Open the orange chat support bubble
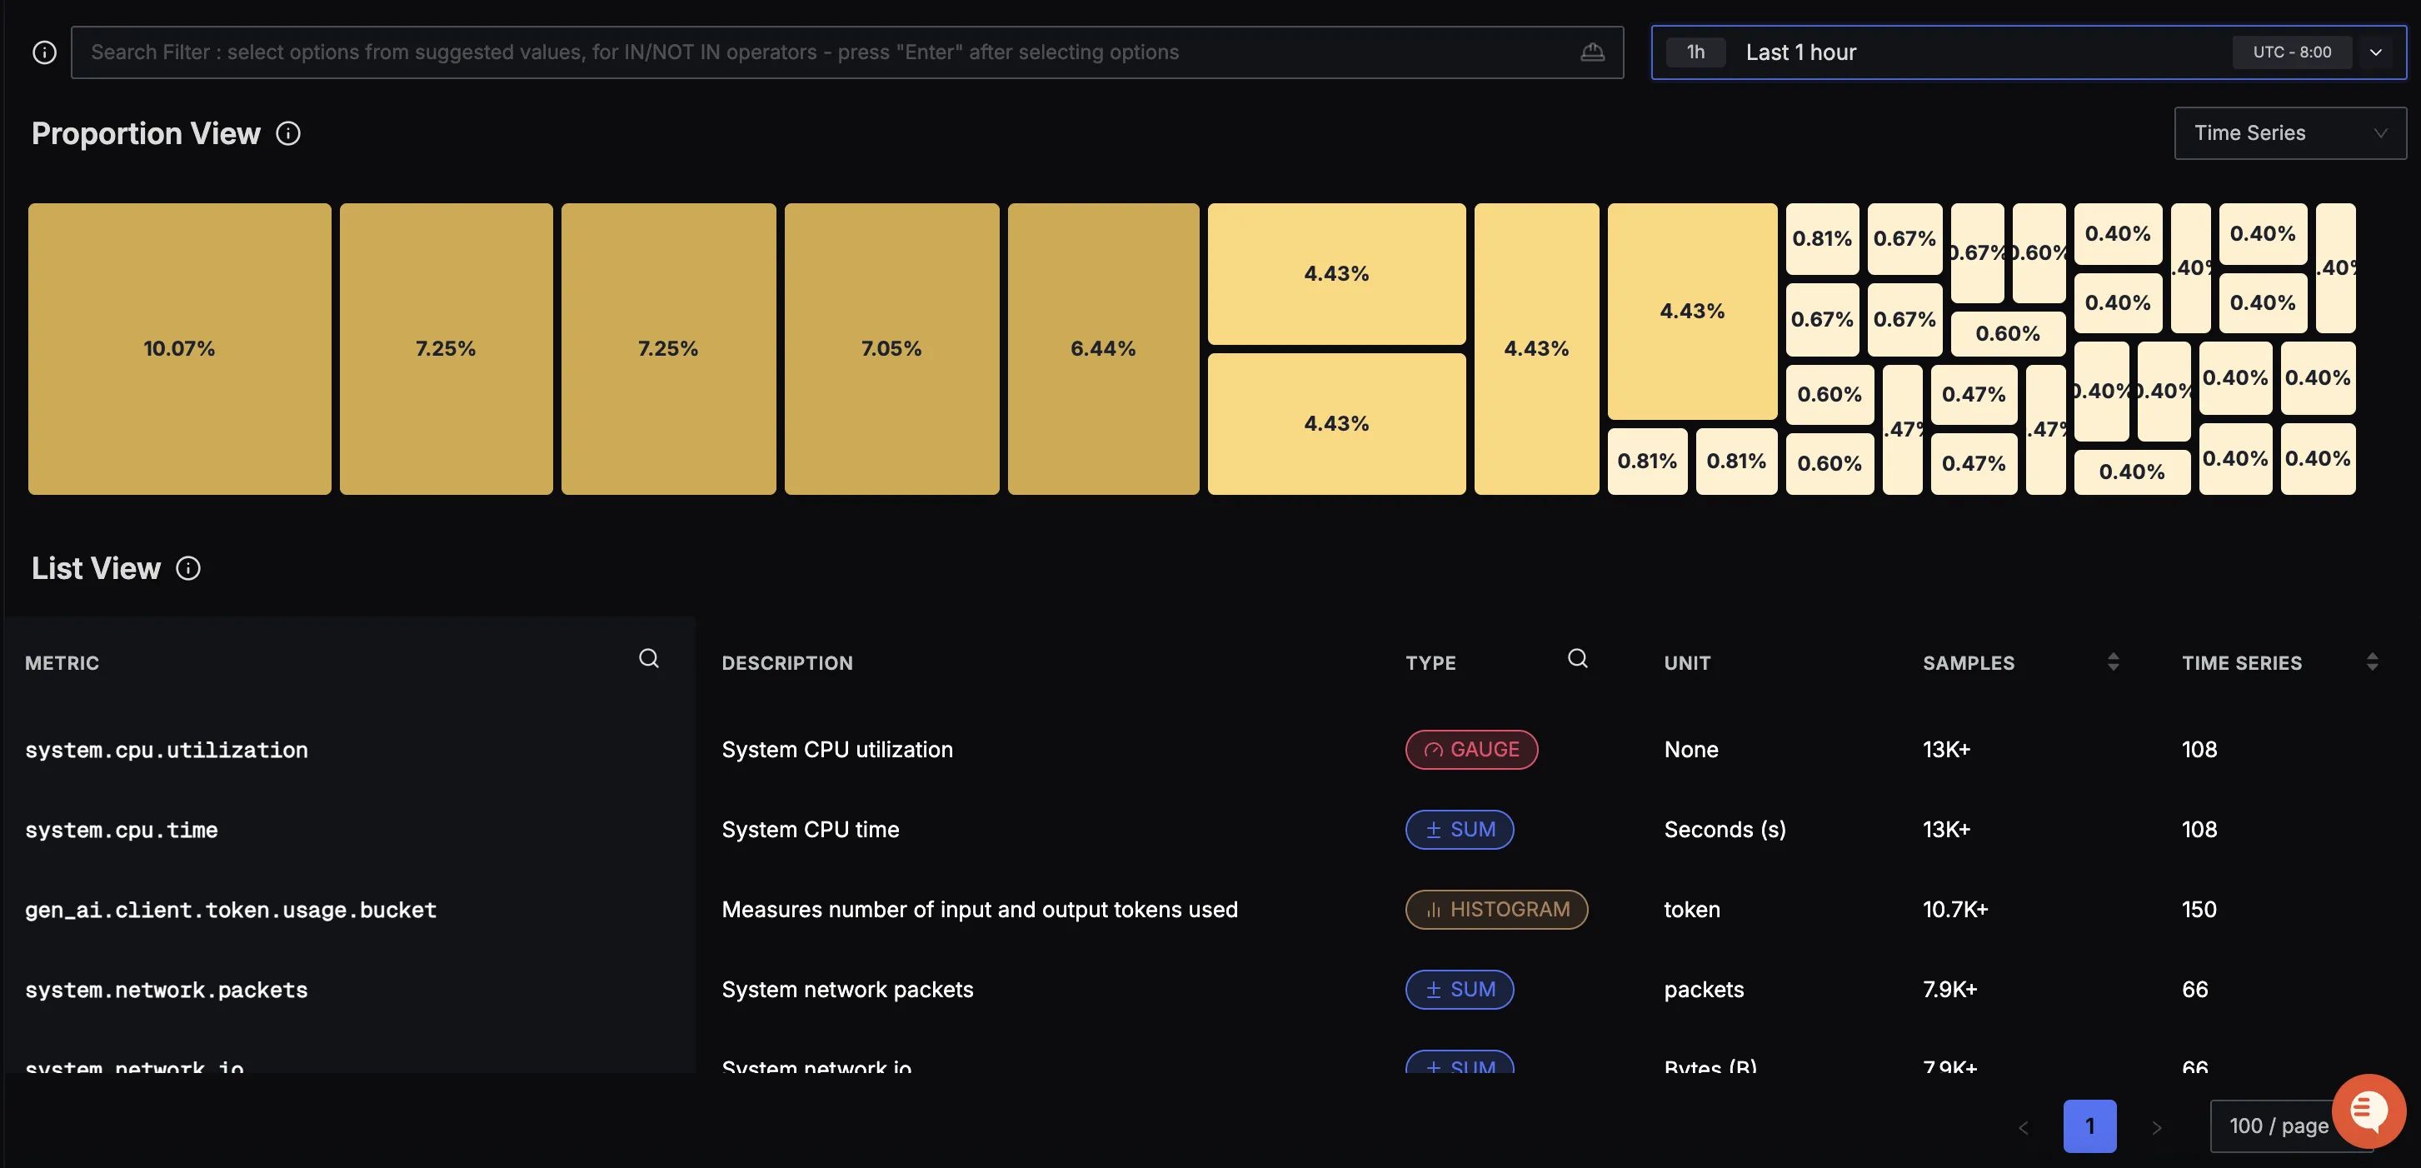2421x1168 pixels. 2368,1111
